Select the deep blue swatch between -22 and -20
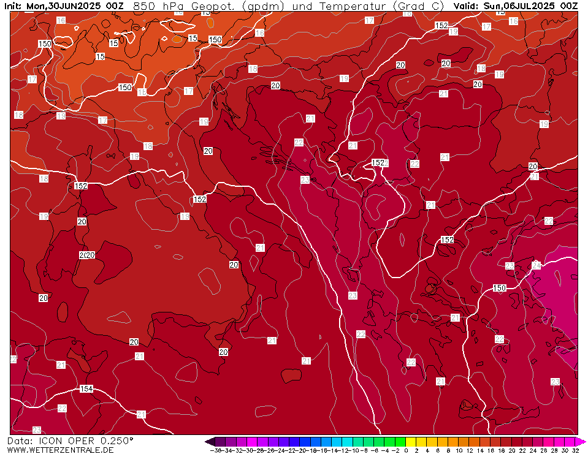This screenshot has width=588, height=454. pos(294,442)
